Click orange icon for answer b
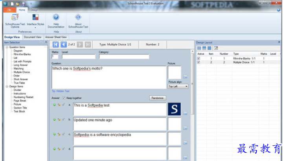This screenshot has width=285, height=161. point(59,119)
